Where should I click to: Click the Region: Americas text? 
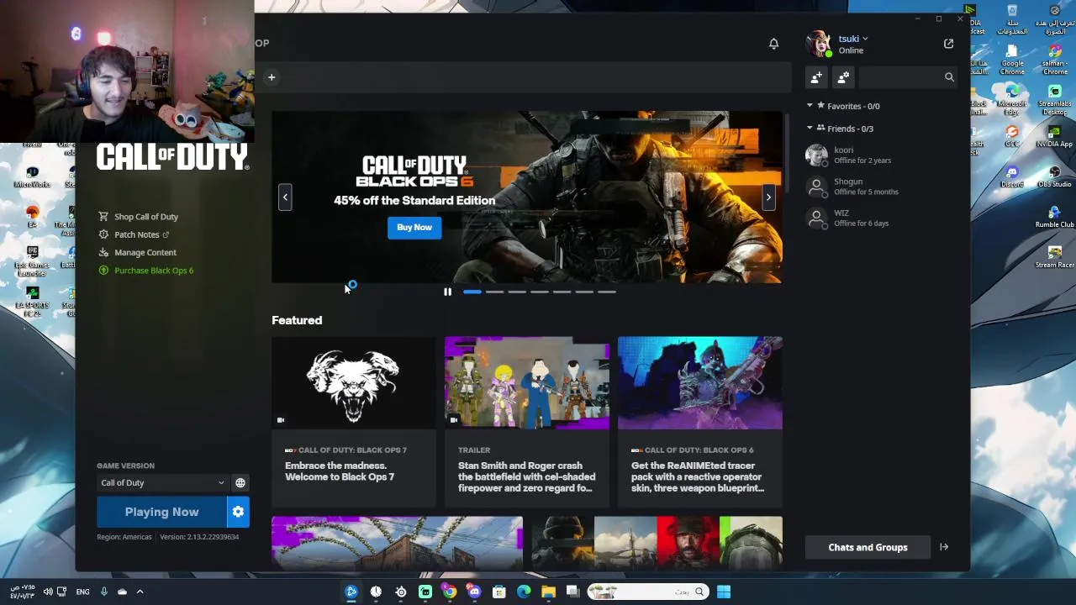click(x=124, y=537)
